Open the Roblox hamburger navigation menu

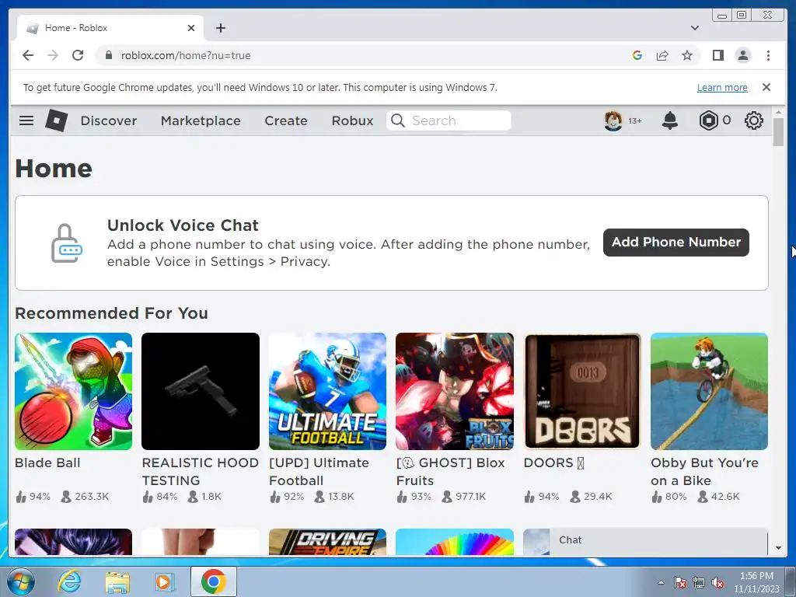coord(26,120)
